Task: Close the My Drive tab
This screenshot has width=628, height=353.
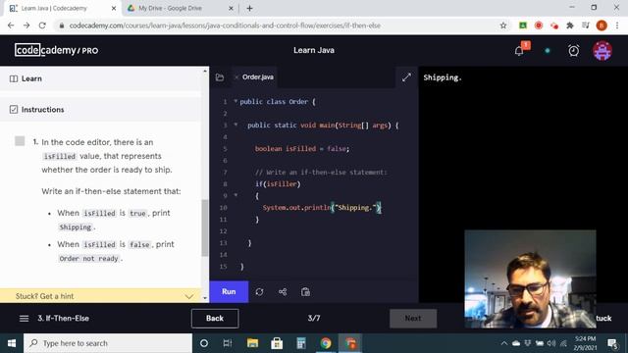Action: coord(231,8)
